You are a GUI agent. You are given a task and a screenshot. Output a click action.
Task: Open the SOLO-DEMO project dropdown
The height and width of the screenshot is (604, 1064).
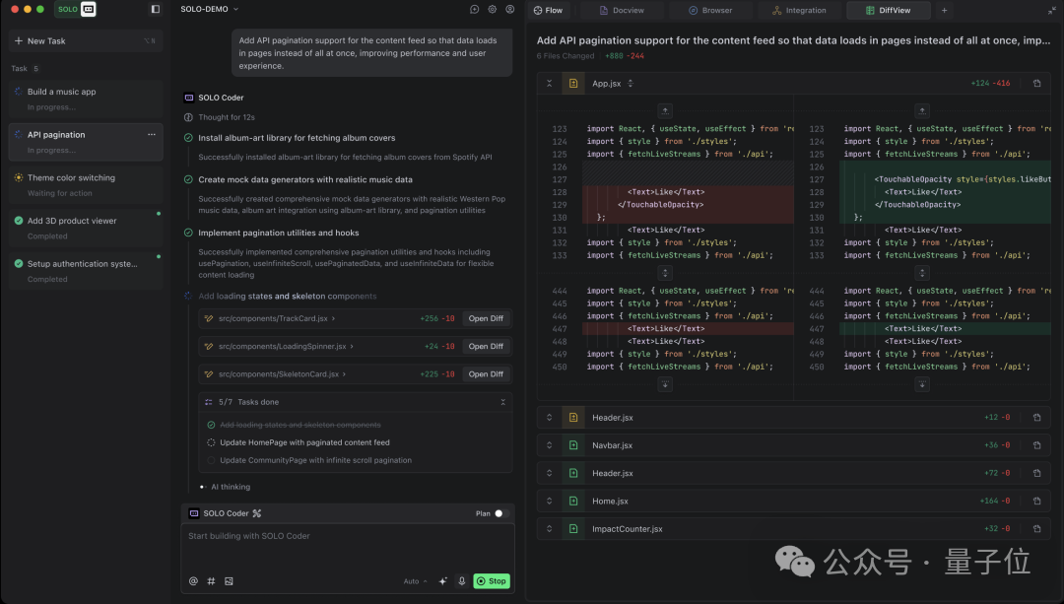[x=210, y=10]
